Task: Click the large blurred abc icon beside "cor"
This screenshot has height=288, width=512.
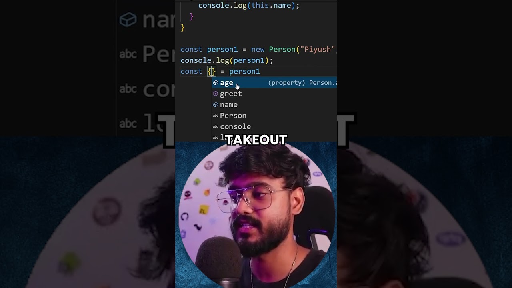Action: click(128, 88)
